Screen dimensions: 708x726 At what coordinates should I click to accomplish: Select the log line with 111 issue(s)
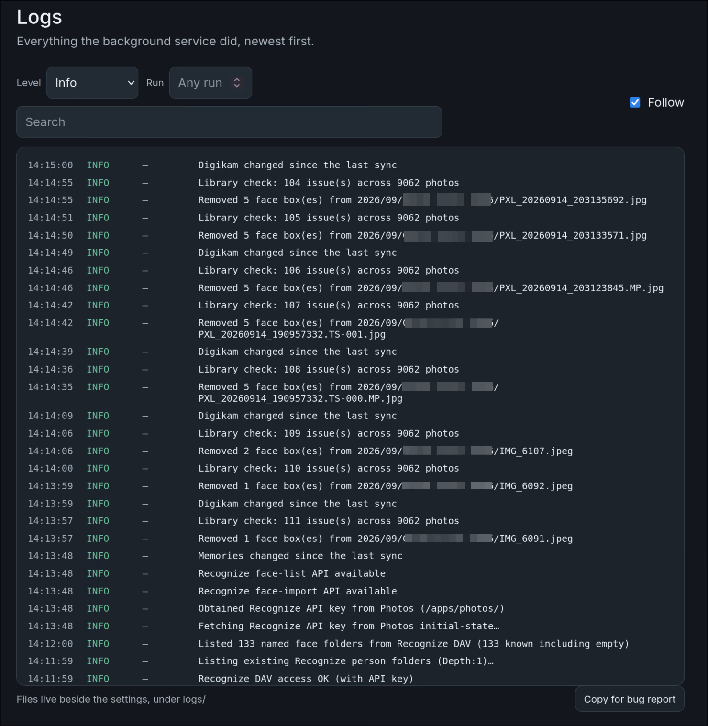tap(350, 521)
